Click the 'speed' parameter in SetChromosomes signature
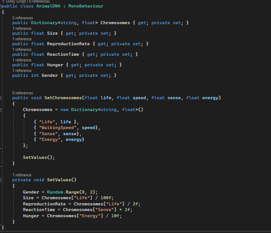Viewport: 271px width, 233px height. [139, 98]
